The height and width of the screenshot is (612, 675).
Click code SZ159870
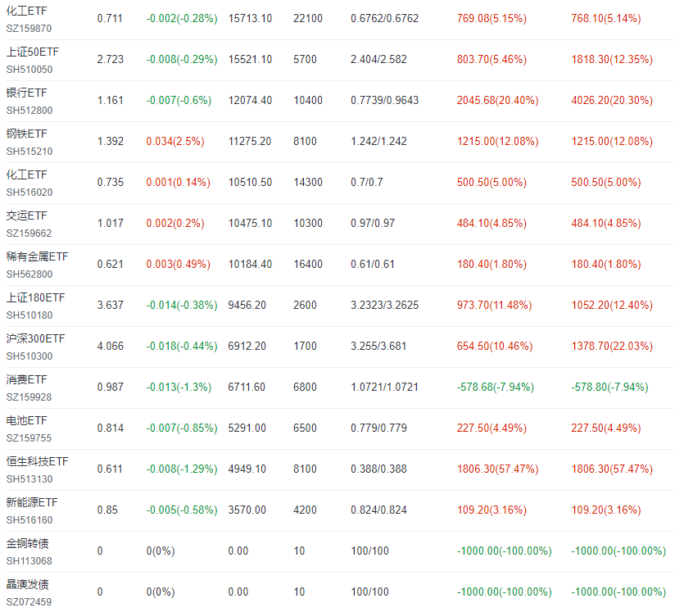pos(29,29)
